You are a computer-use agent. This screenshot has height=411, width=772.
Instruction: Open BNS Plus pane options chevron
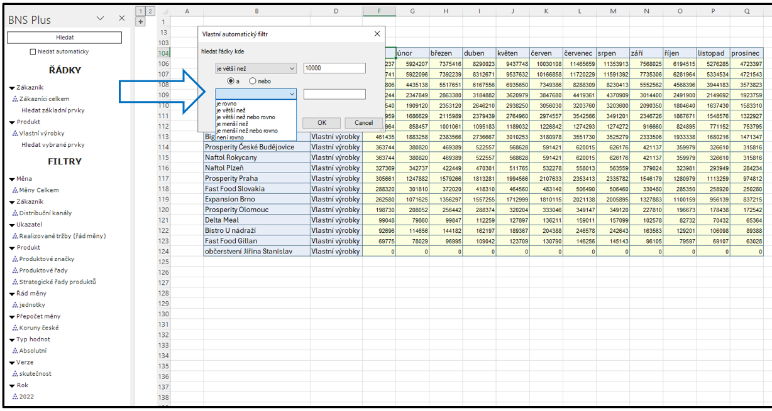tap(100, 19)
